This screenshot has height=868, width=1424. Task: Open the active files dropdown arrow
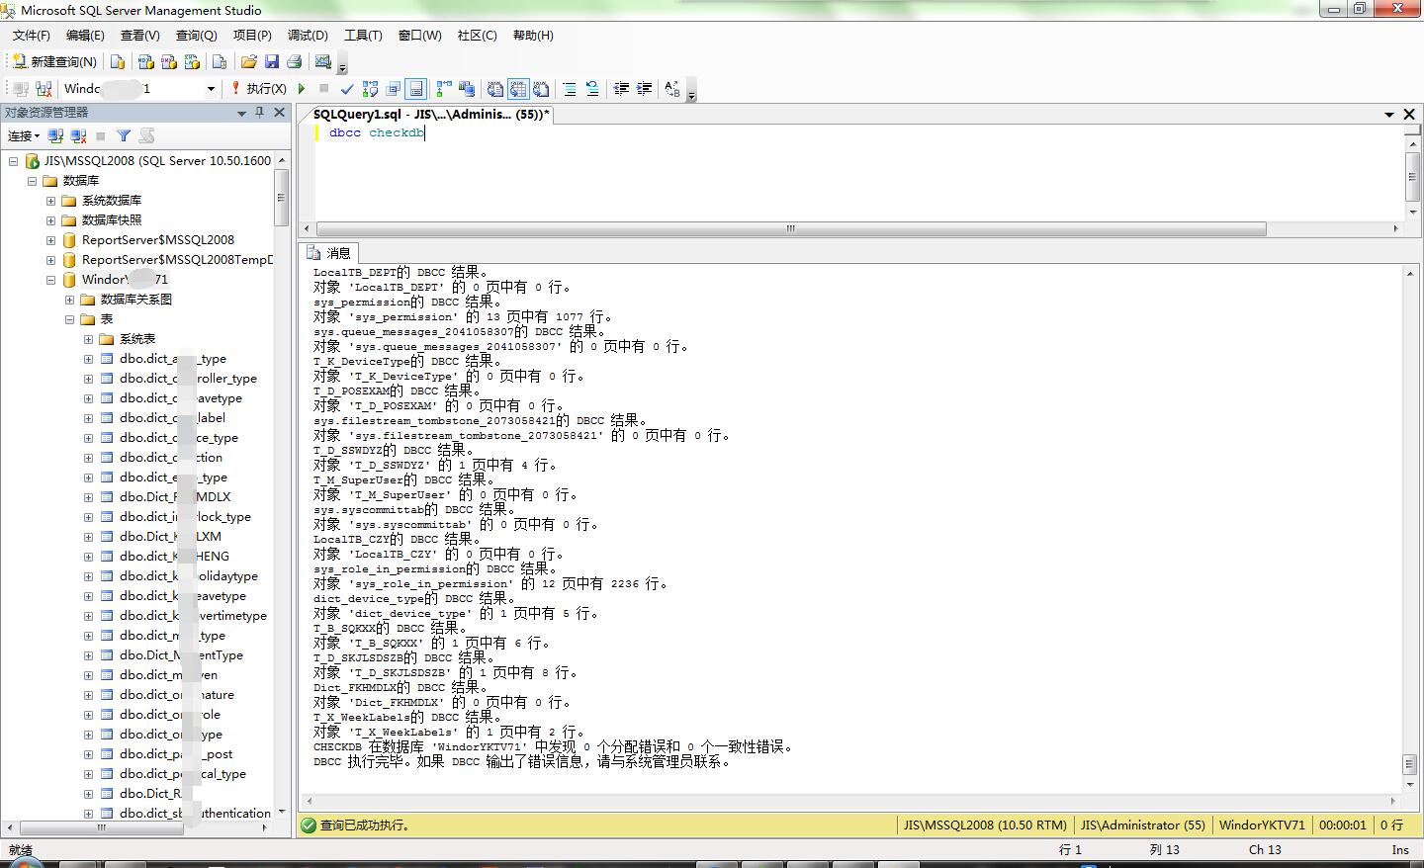[1389, 115]
